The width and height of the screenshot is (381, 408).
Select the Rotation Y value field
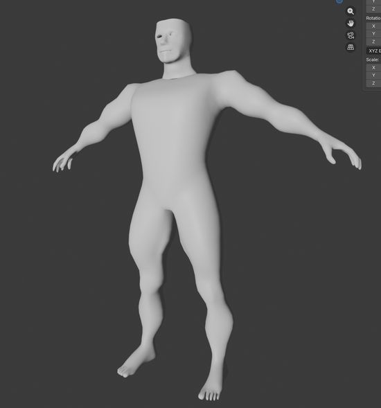(x=373, y=34)
